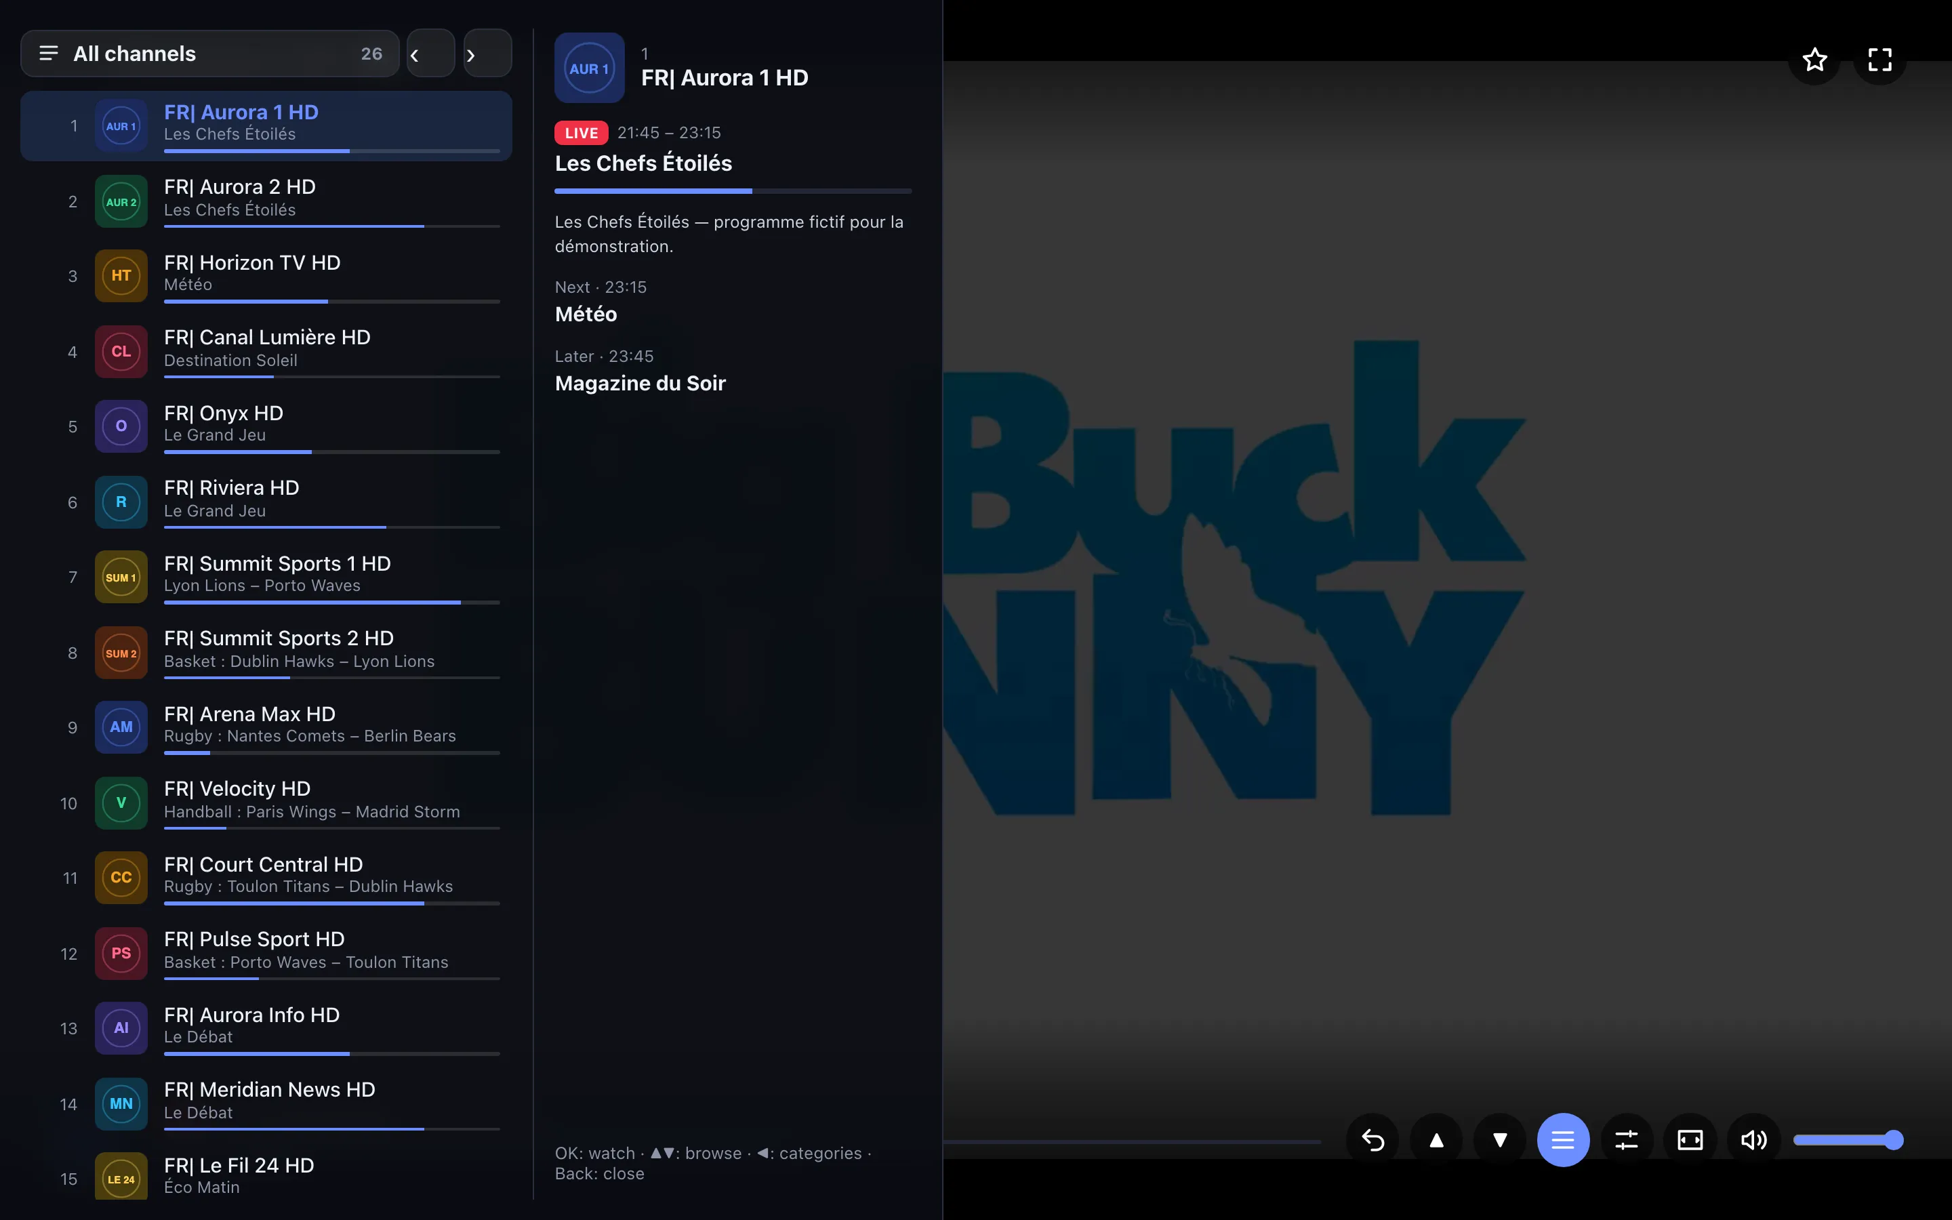
Task: Switch to next channel with down triangle
Action: coord(1499,1139)
